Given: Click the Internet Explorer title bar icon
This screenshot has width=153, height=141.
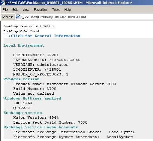Looking at the screenshot, I should pyautogui.click(x=3, y=3).
